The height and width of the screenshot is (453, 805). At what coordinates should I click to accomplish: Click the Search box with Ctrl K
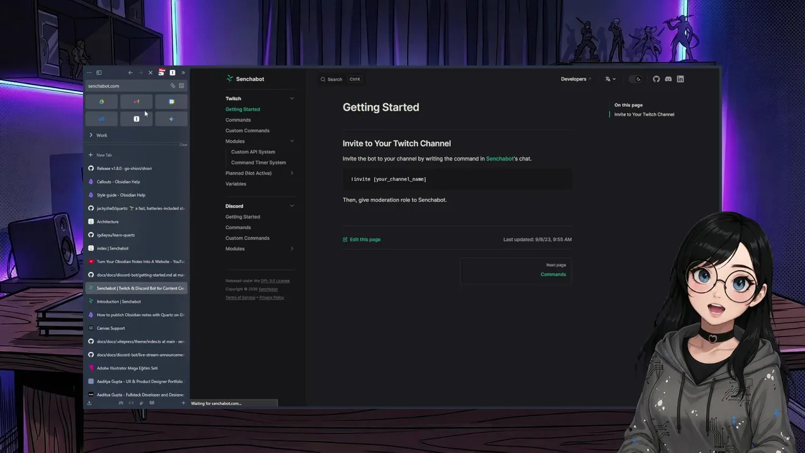click(x=341, y=79)
